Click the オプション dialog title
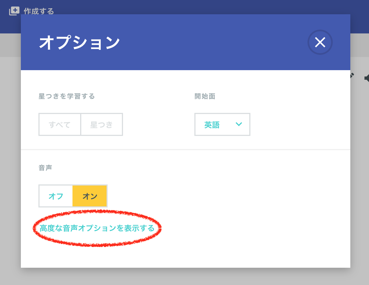Screen dimensions: 369x285 80,43
